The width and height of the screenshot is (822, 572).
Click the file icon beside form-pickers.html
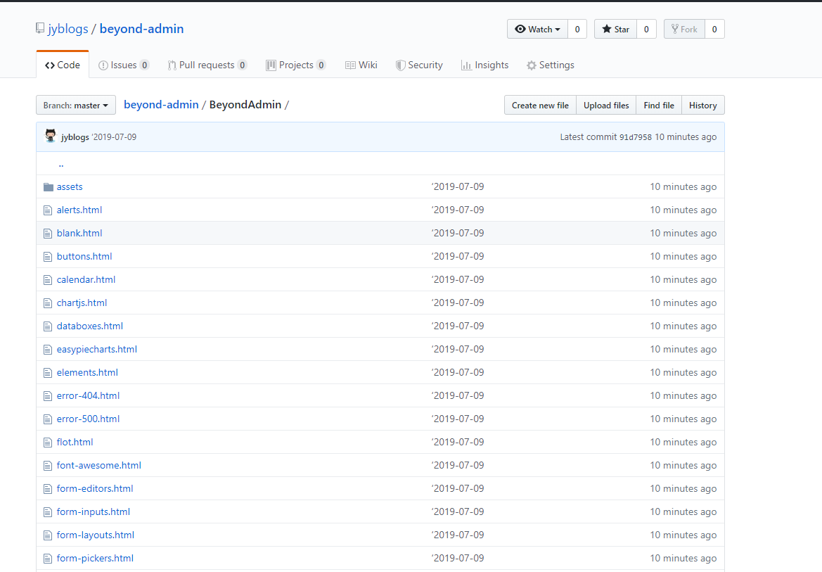click(x=48, y=559)
